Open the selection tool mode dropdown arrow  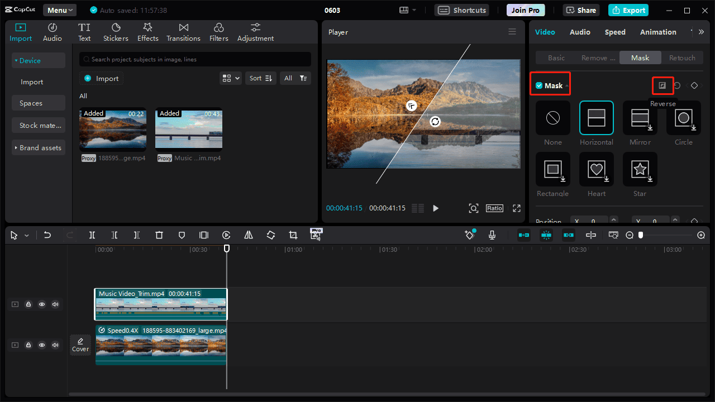pyautogui.click(x=26, y=236)
